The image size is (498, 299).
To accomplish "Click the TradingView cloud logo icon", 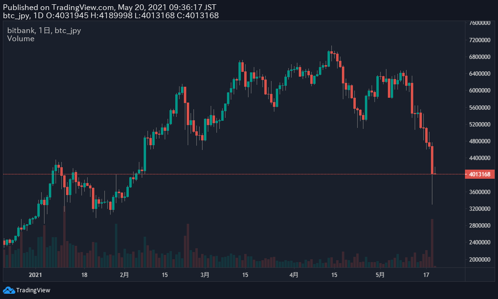I will point(9,290).
